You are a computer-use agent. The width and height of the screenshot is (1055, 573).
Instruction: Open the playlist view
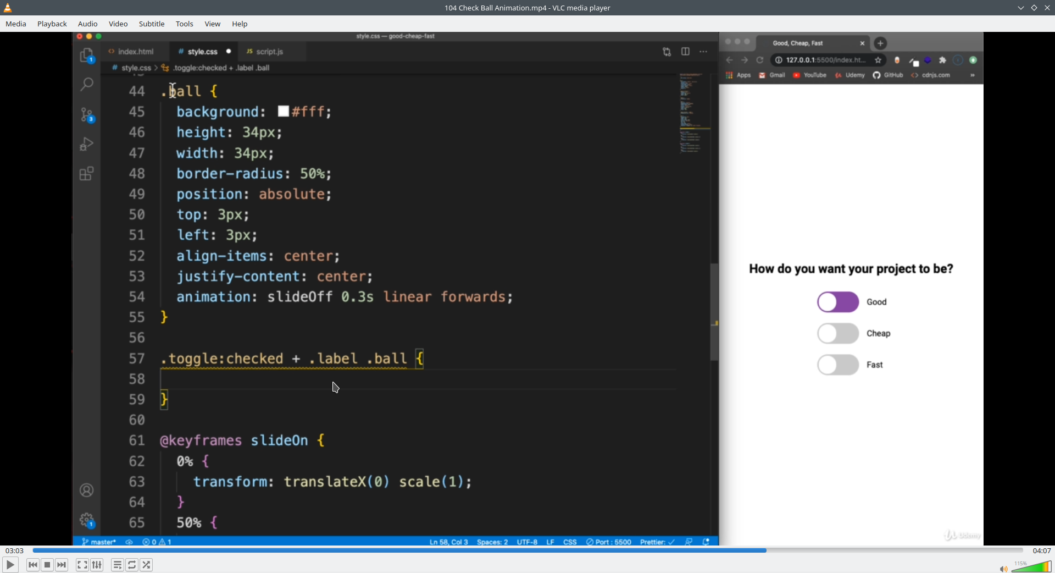point(118,565)
